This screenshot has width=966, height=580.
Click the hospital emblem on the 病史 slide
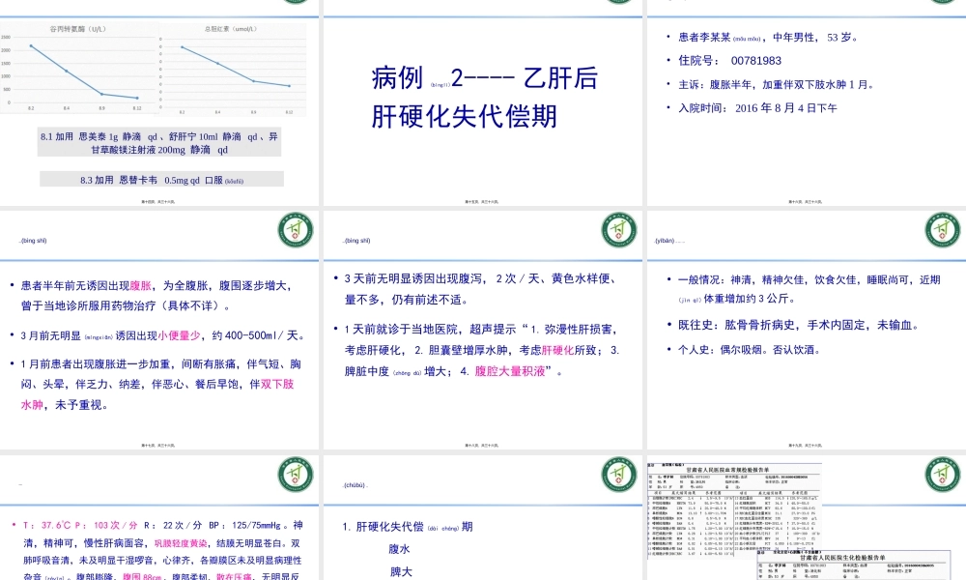[296, 230]
